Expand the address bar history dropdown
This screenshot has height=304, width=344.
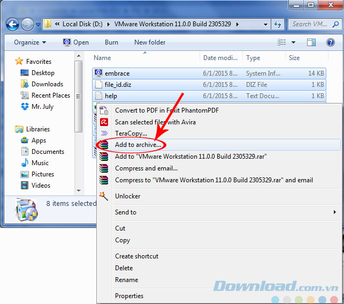[x=265, y=25]
